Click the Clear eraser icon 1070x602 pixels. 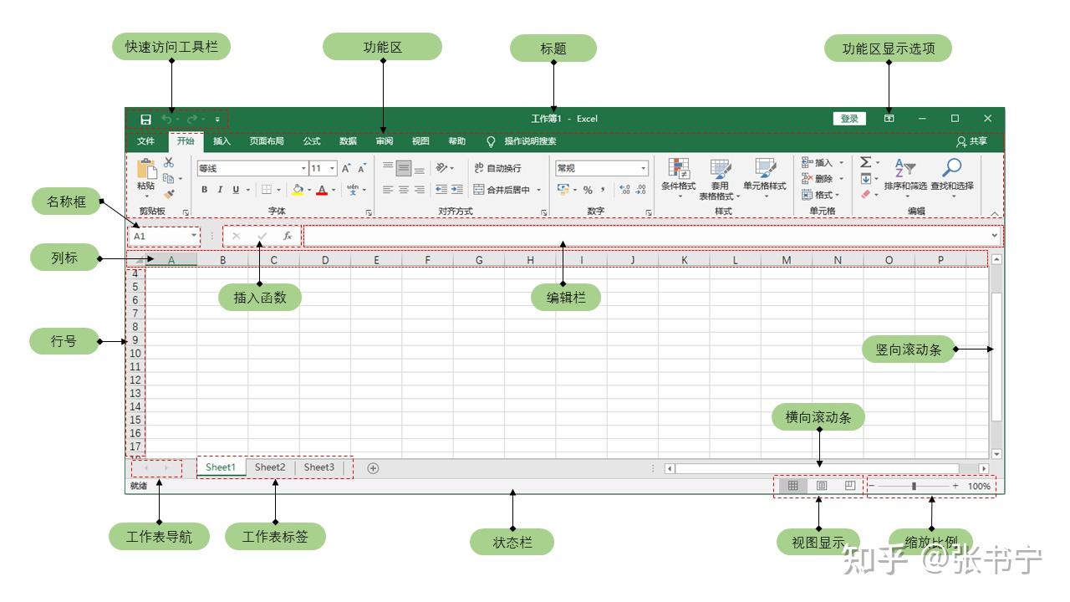(x=866, y=194)
